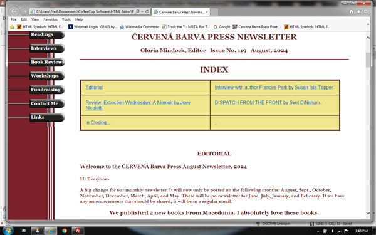This screenshot has height=235, width=376.
Task: Open the Editorial index link
Action: click(x=94, y=88)
